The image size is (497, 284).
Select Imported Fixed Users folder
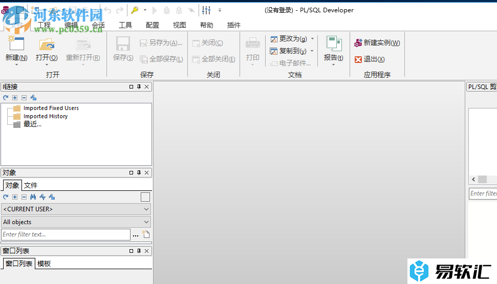pyautogui.click(x=51, y=108)
